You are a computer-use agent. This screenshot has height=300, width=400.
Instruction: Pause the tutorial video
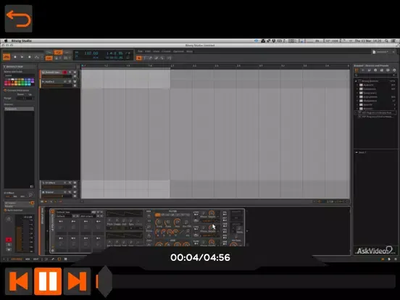pos(48,281)
